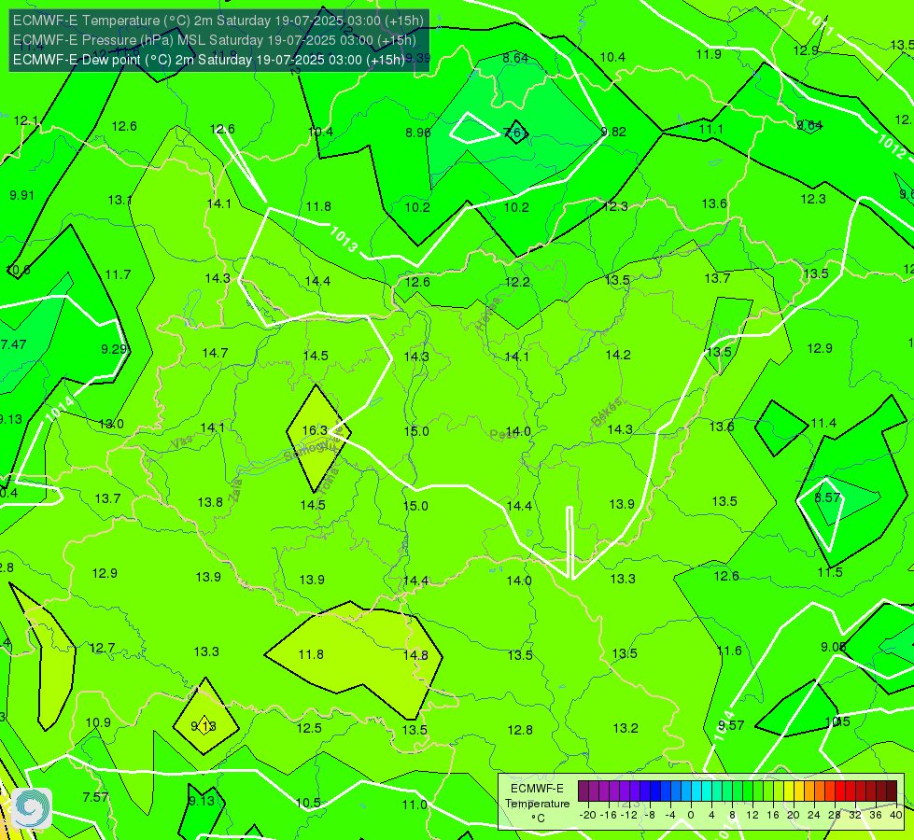
Task: Select the ECMWF-E Pressure MSL layer label
Action: [x=215, y=40]
